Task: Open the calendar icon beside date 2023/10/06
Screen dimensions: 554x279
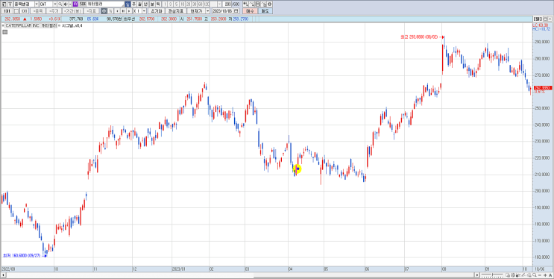Action: [236, 11]
